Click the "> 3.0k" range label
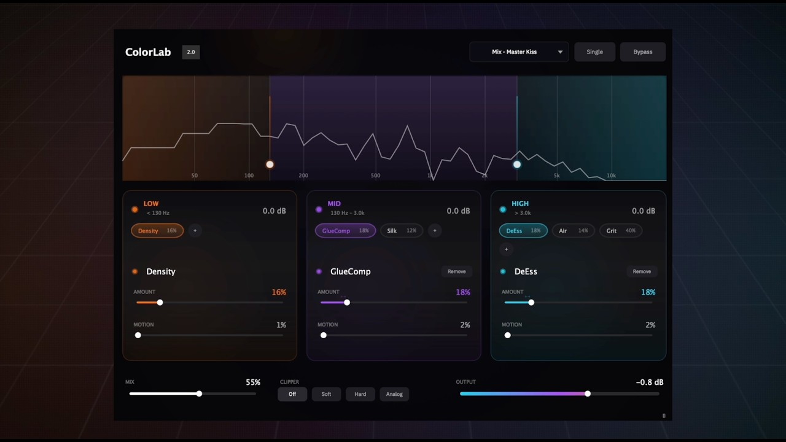The width and height of the screenshot is (786, 442). (x=523, y=213)
